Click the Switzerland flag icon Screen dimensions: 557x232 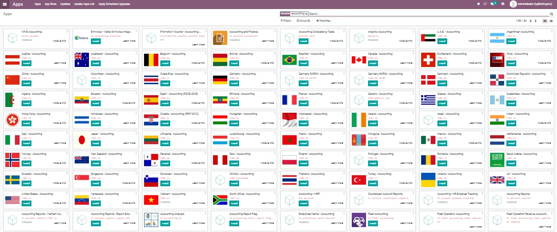point(428,60)
